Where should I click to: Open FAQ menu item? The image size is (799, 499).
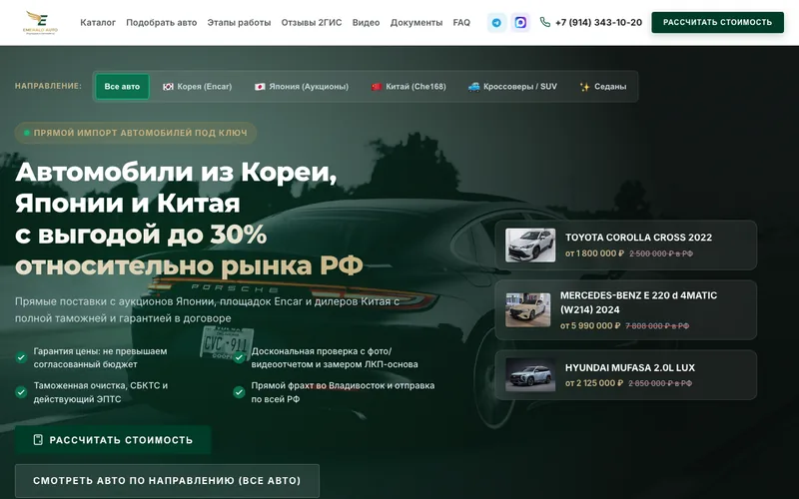click(x=461, y=22)
